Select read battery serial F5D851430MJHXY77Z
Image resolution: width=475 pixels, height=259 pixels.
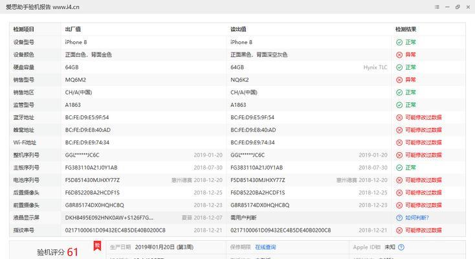pyautogui.click(x=258, y=180)
